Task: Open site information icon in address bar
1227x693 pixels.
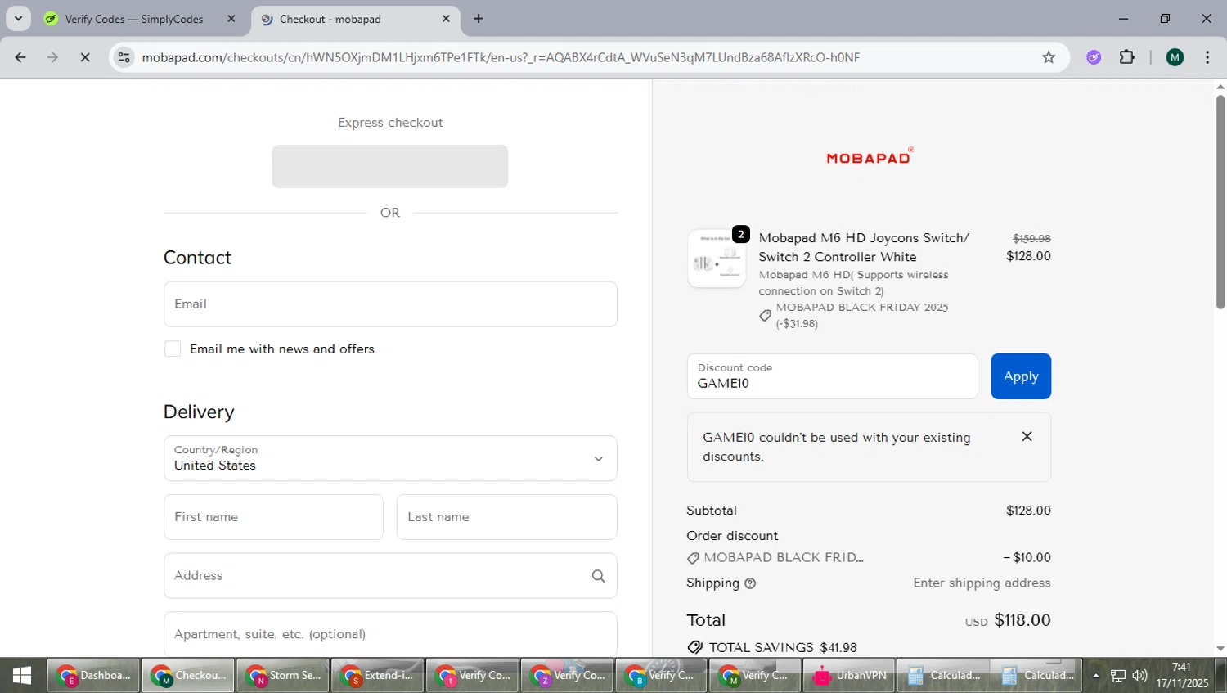Action: 124,57
